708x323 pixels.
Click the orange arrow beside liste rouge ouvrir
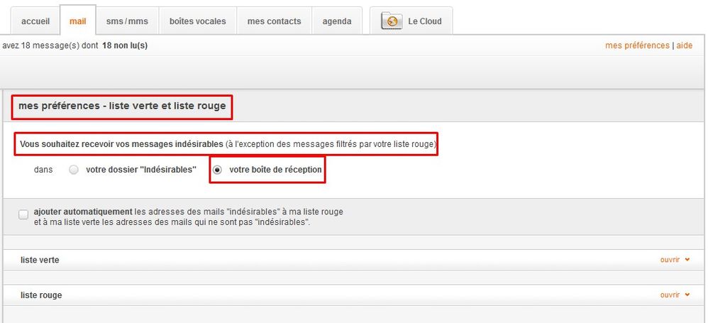[687, 295]
